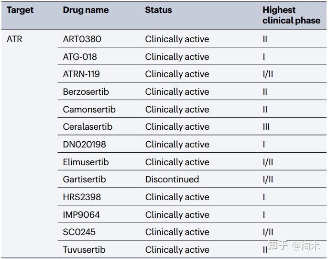Click the "Drug name" column header
This screenshot has width=328, height=259.
coord(86,10)
